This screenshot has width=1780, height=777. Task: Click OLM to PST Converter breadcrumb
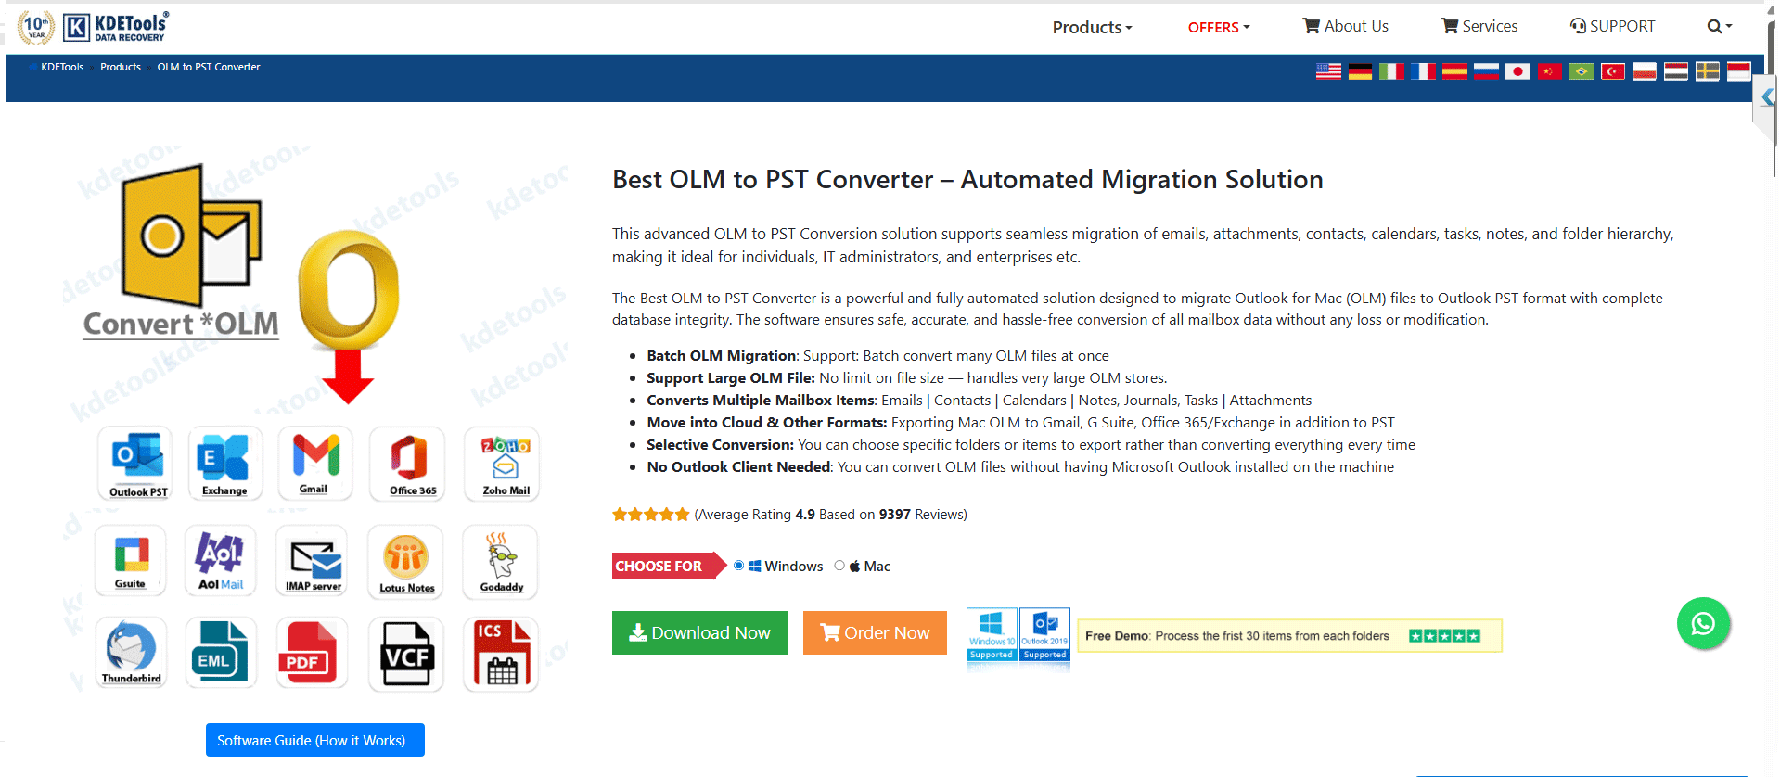209,67
